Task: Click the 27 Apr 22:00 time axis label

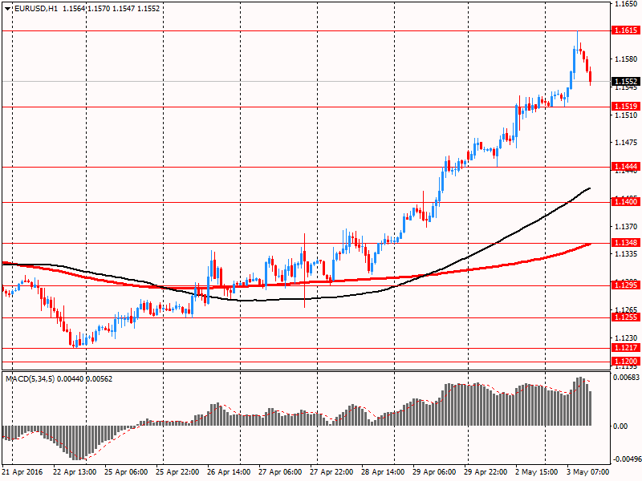Action: point(331,472)
